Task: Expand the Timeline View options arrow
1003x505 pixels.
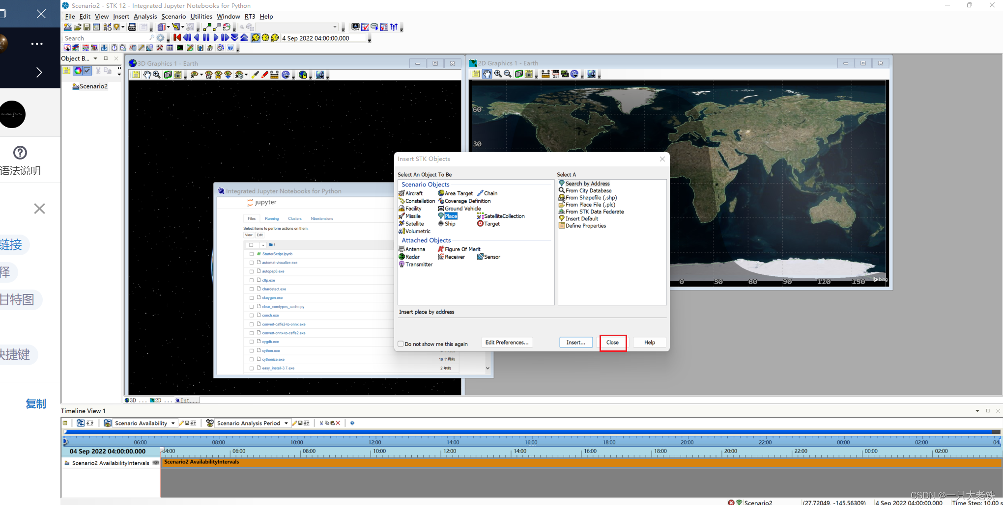Action: pos(977,411)
